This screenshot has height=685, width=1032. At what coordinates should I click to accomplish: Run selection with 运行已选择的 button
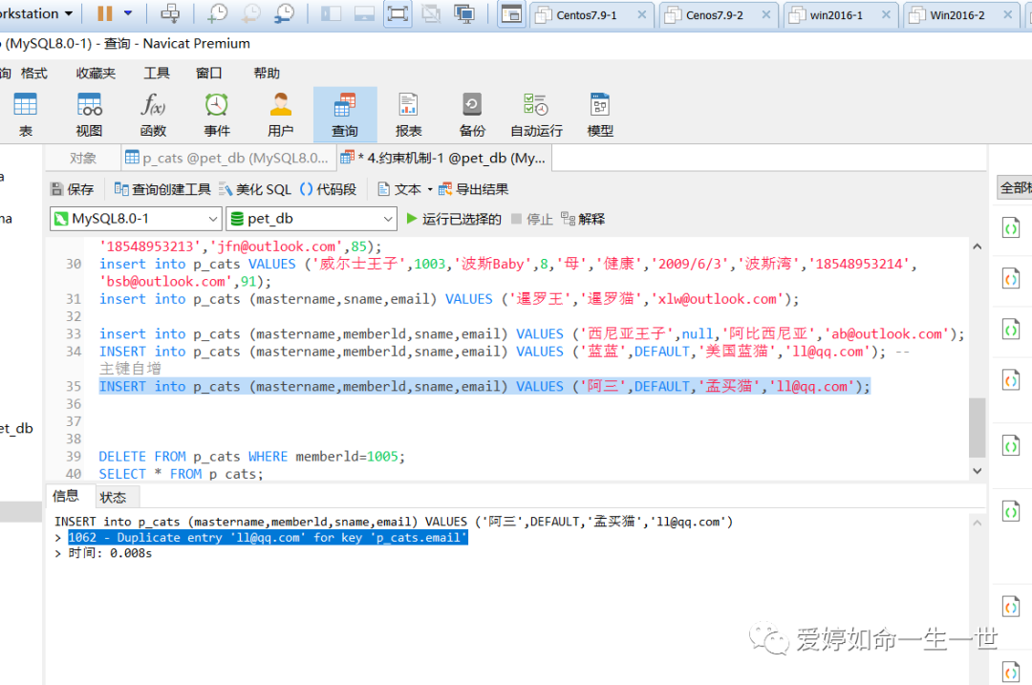coord(454,219)
